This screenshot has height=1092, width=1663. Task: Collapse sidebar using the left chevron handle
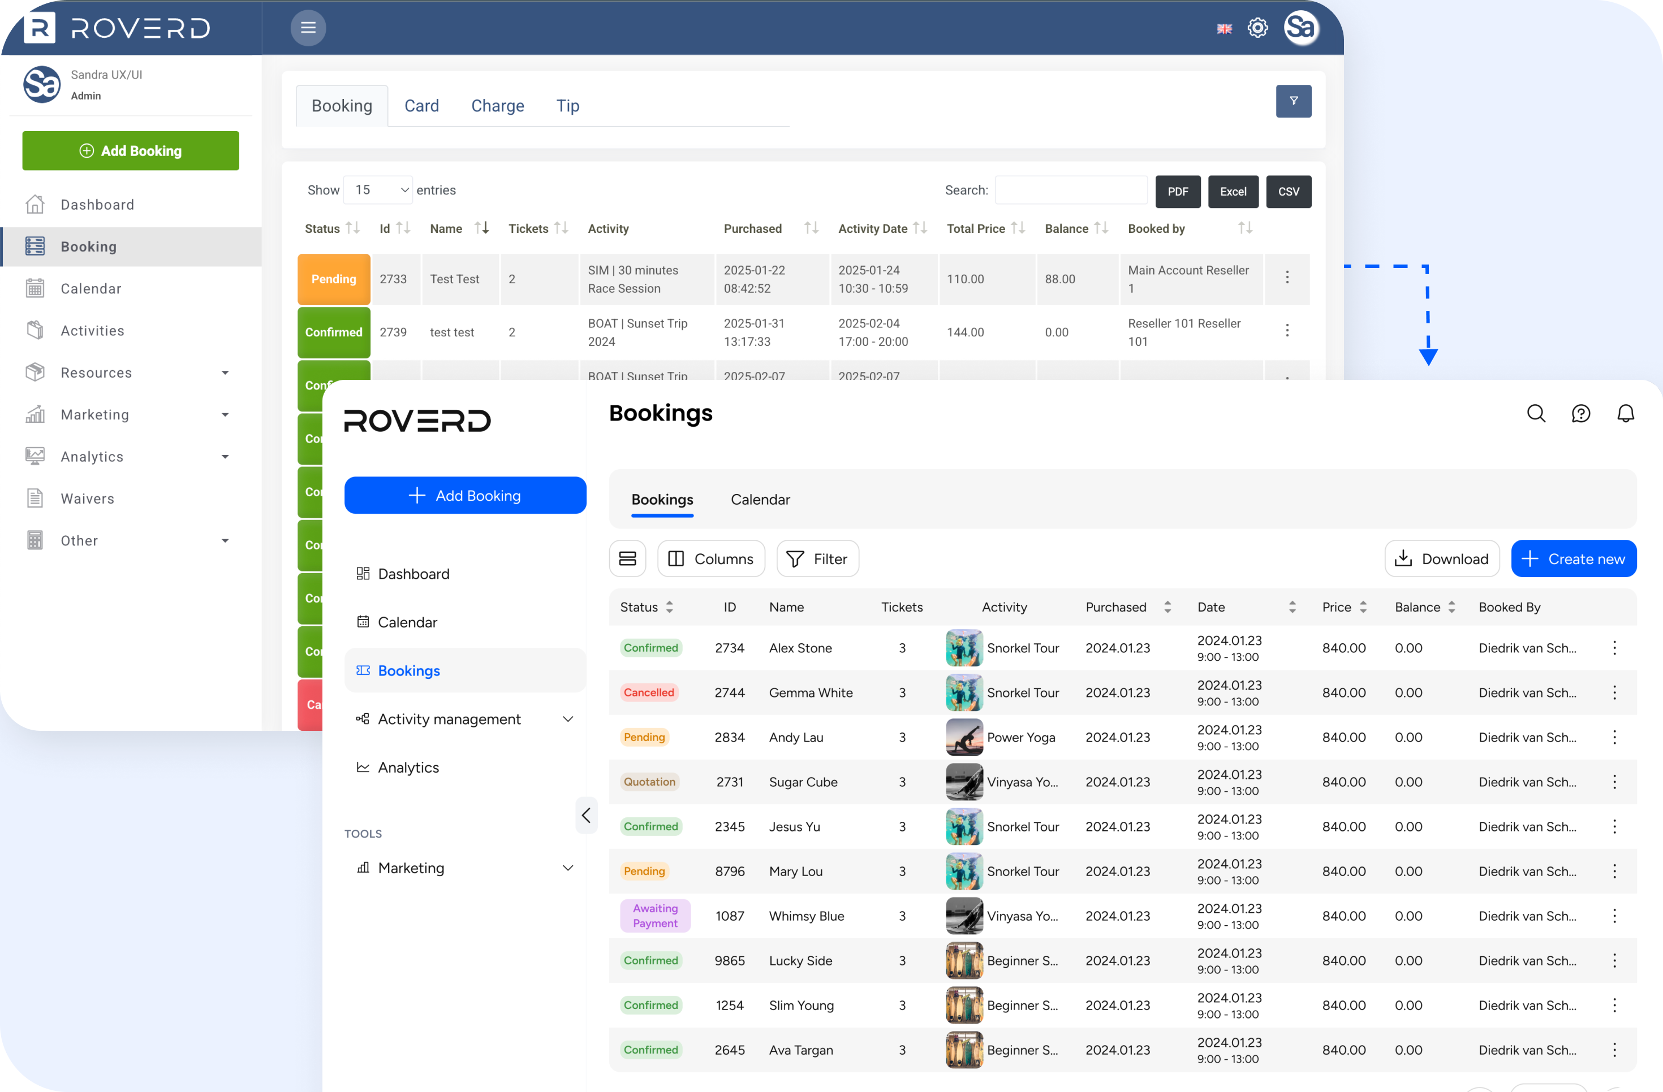pos(585,815)
